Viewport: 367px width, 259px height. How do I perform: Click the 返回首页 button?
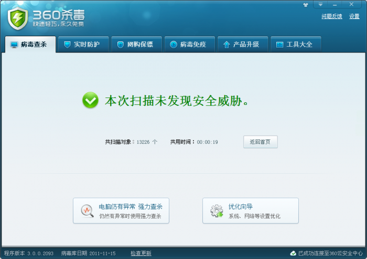coord(260,142)
